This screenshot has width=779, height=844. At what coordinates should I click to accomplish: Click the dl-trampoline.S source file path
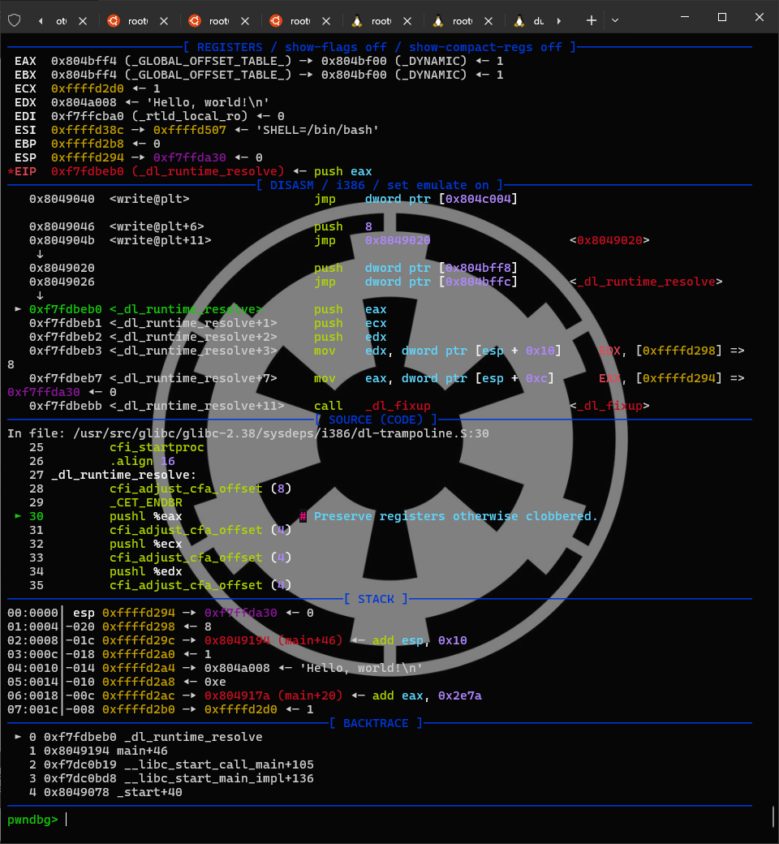pos(281,433)
